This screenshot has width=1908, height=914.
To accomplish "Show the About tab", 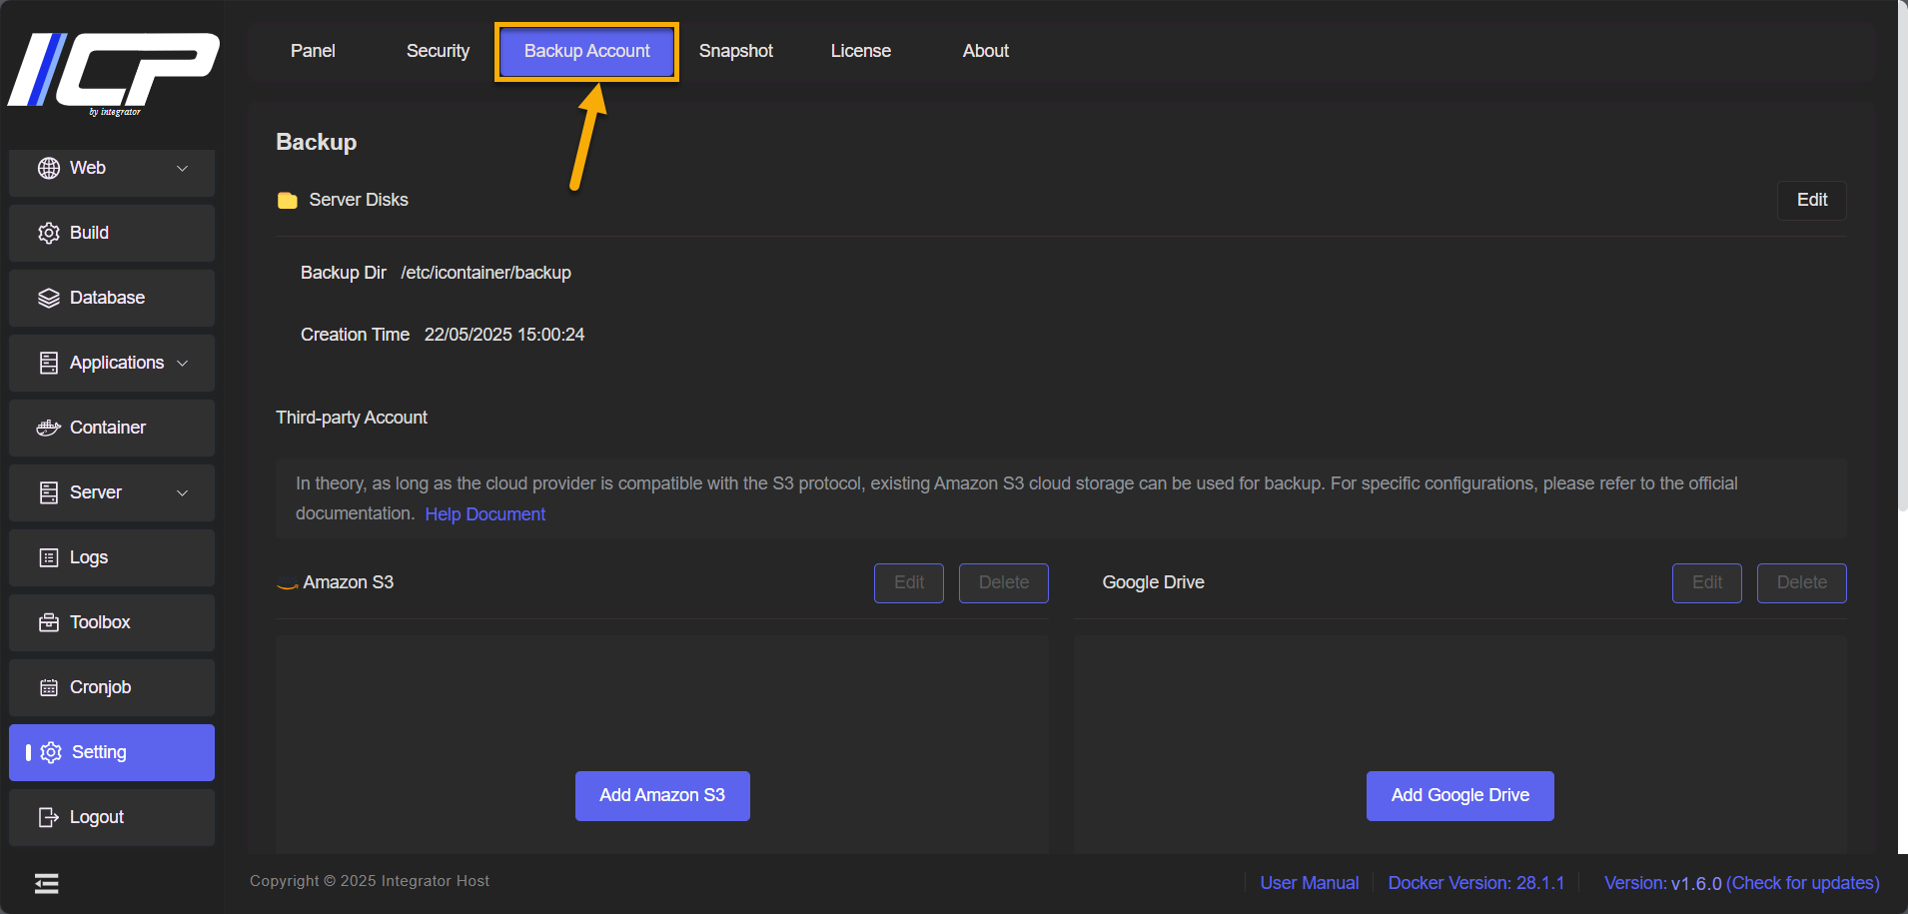I will coord(986,51).
